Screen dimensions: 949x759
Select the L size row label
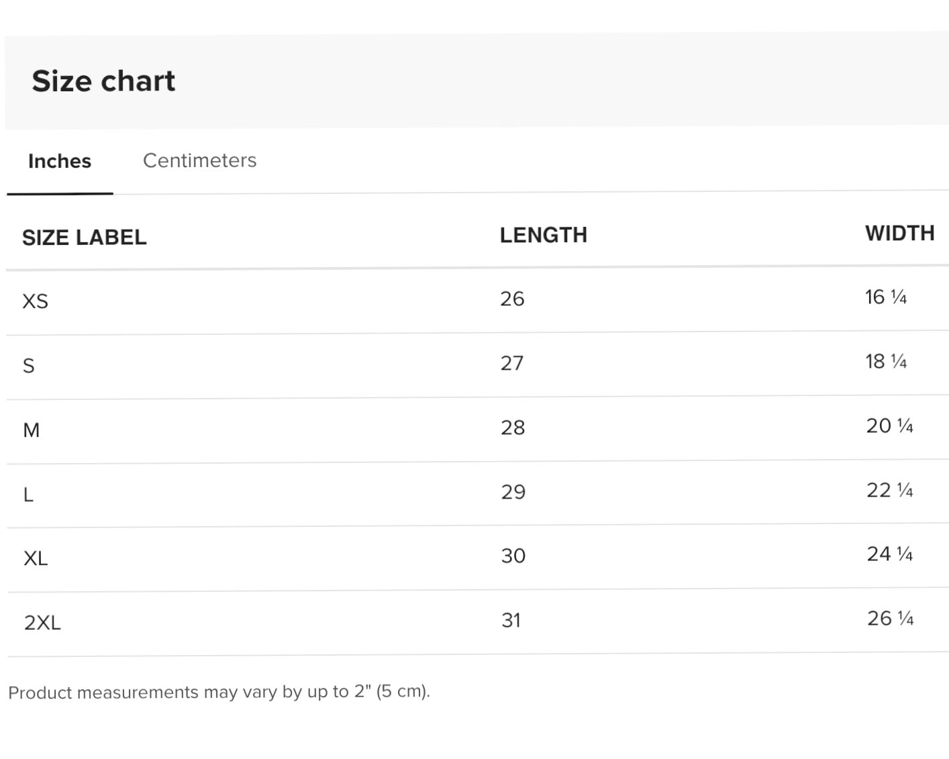pyautogui.click(x=28, y=495)
